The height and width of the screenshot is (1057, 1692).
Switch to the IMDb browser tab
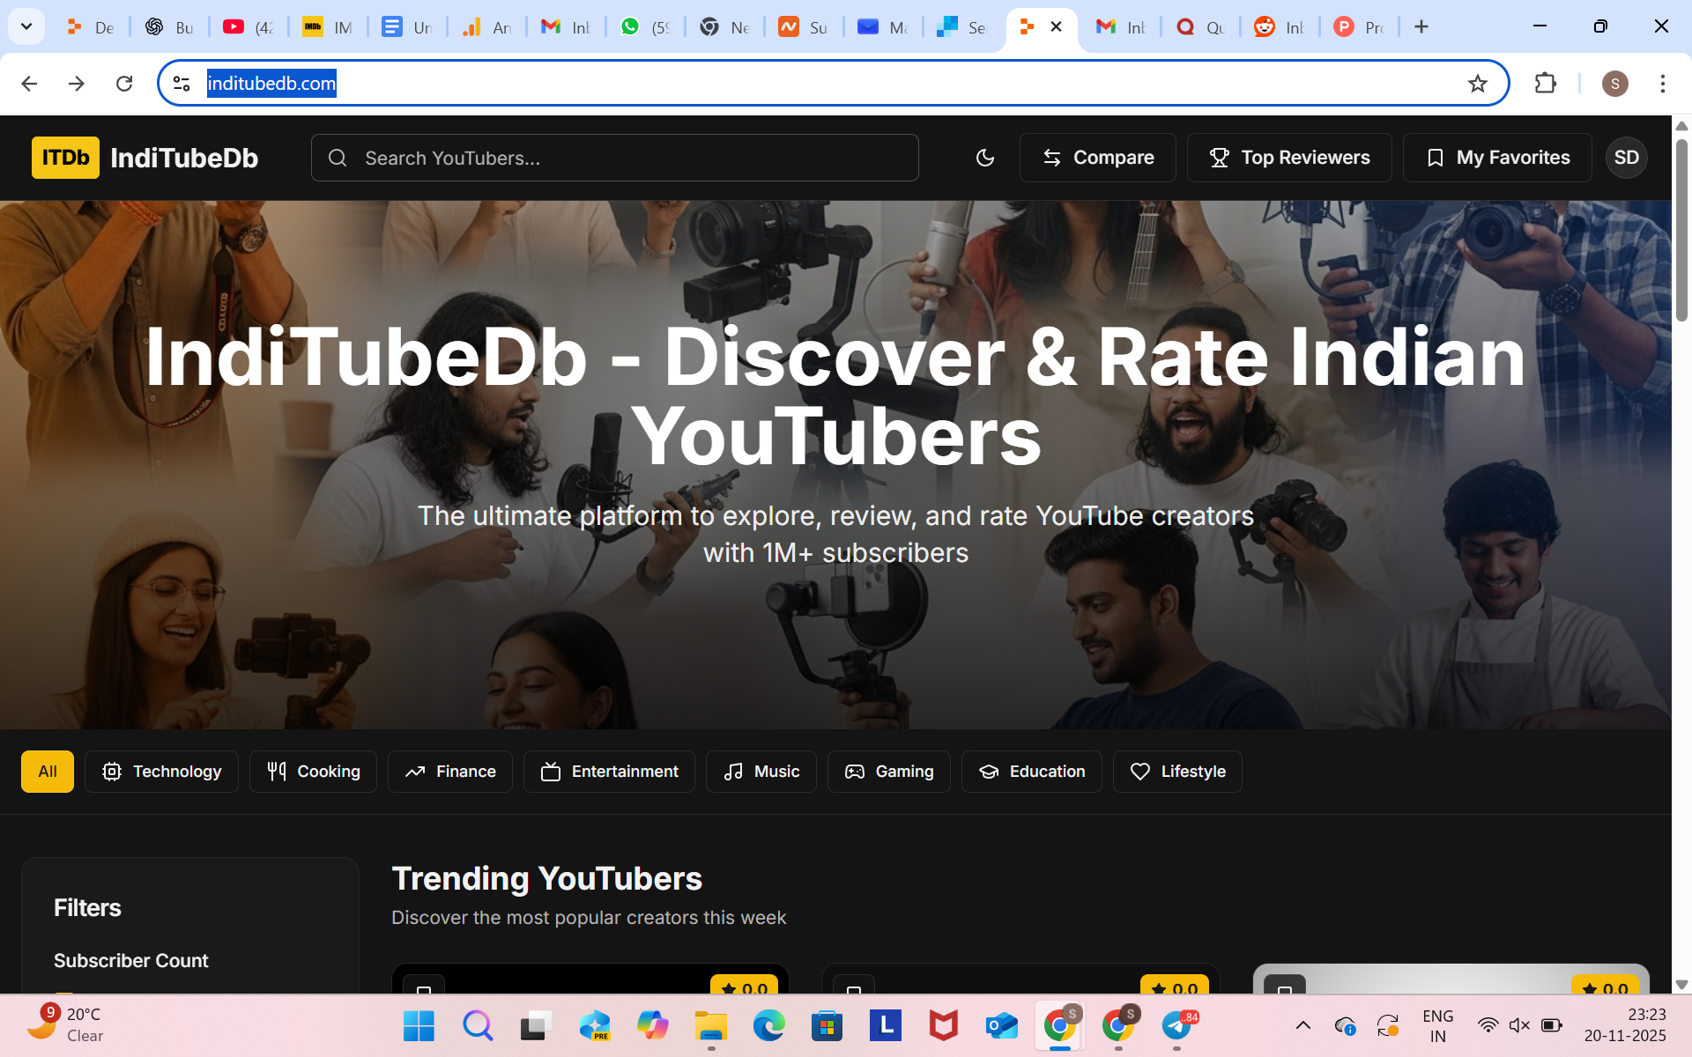(x=313, y=26)
